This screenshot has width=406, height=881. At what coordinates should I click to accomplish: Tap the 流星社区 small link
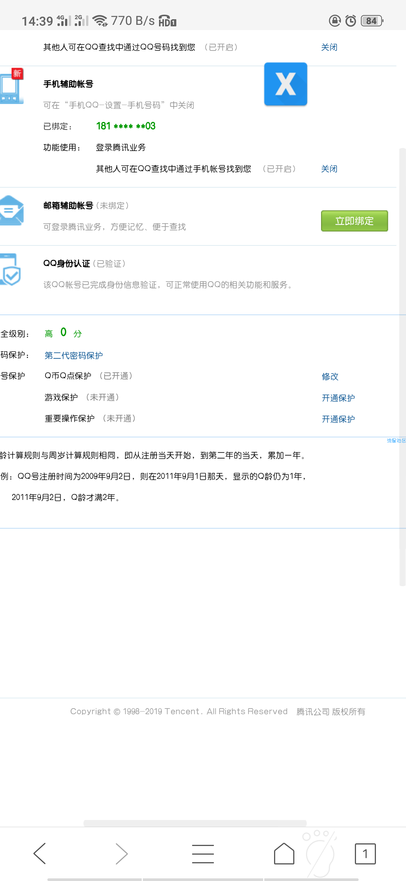point(396,440)
